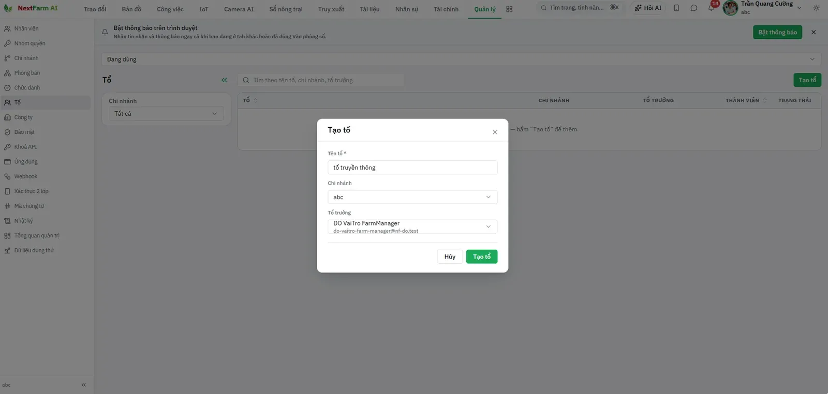Image resolution: width=828 pixels, height=394 pixels.
Task: Confirm with the green Tạo tổ dialog button
Action: [482, 256]
